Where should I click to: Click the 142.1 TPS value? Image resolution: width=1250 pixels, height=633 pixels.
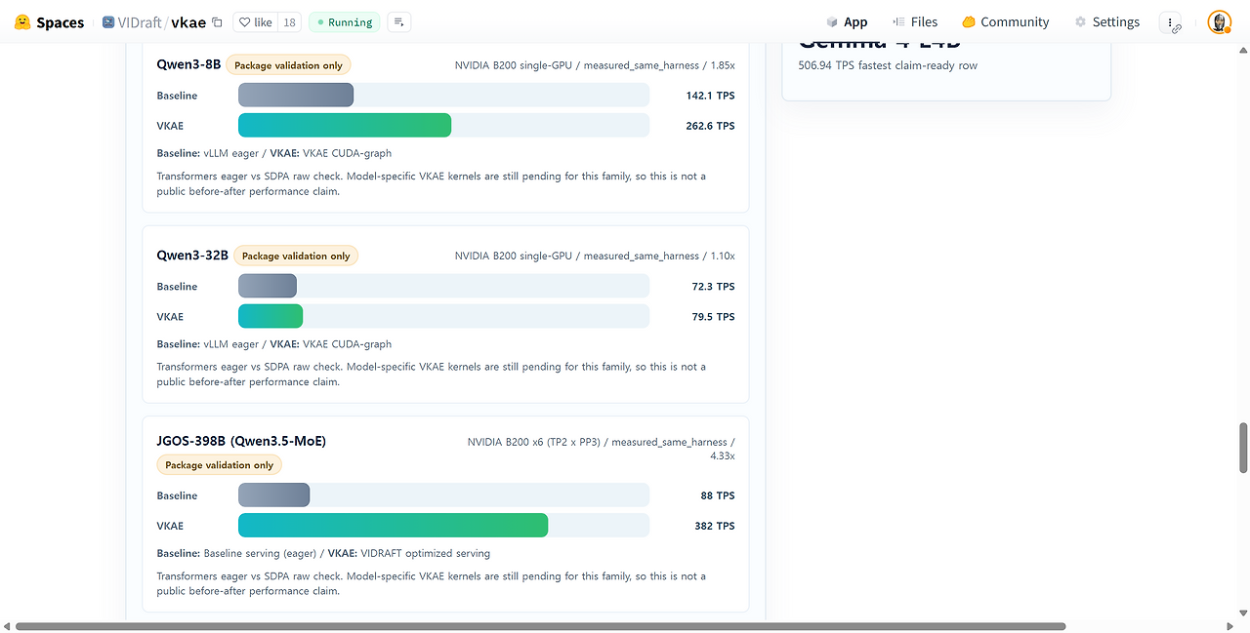[x=710, y=96]
